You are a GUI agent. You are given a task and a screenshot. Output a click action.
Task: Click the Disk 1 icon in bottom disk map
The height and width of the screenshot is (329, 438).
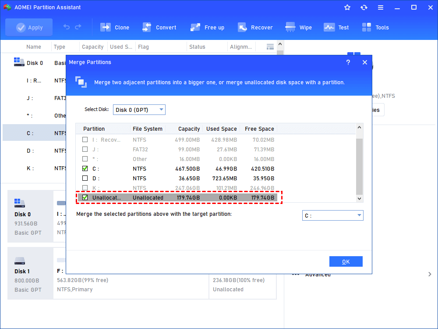click(x=20, y=261)
